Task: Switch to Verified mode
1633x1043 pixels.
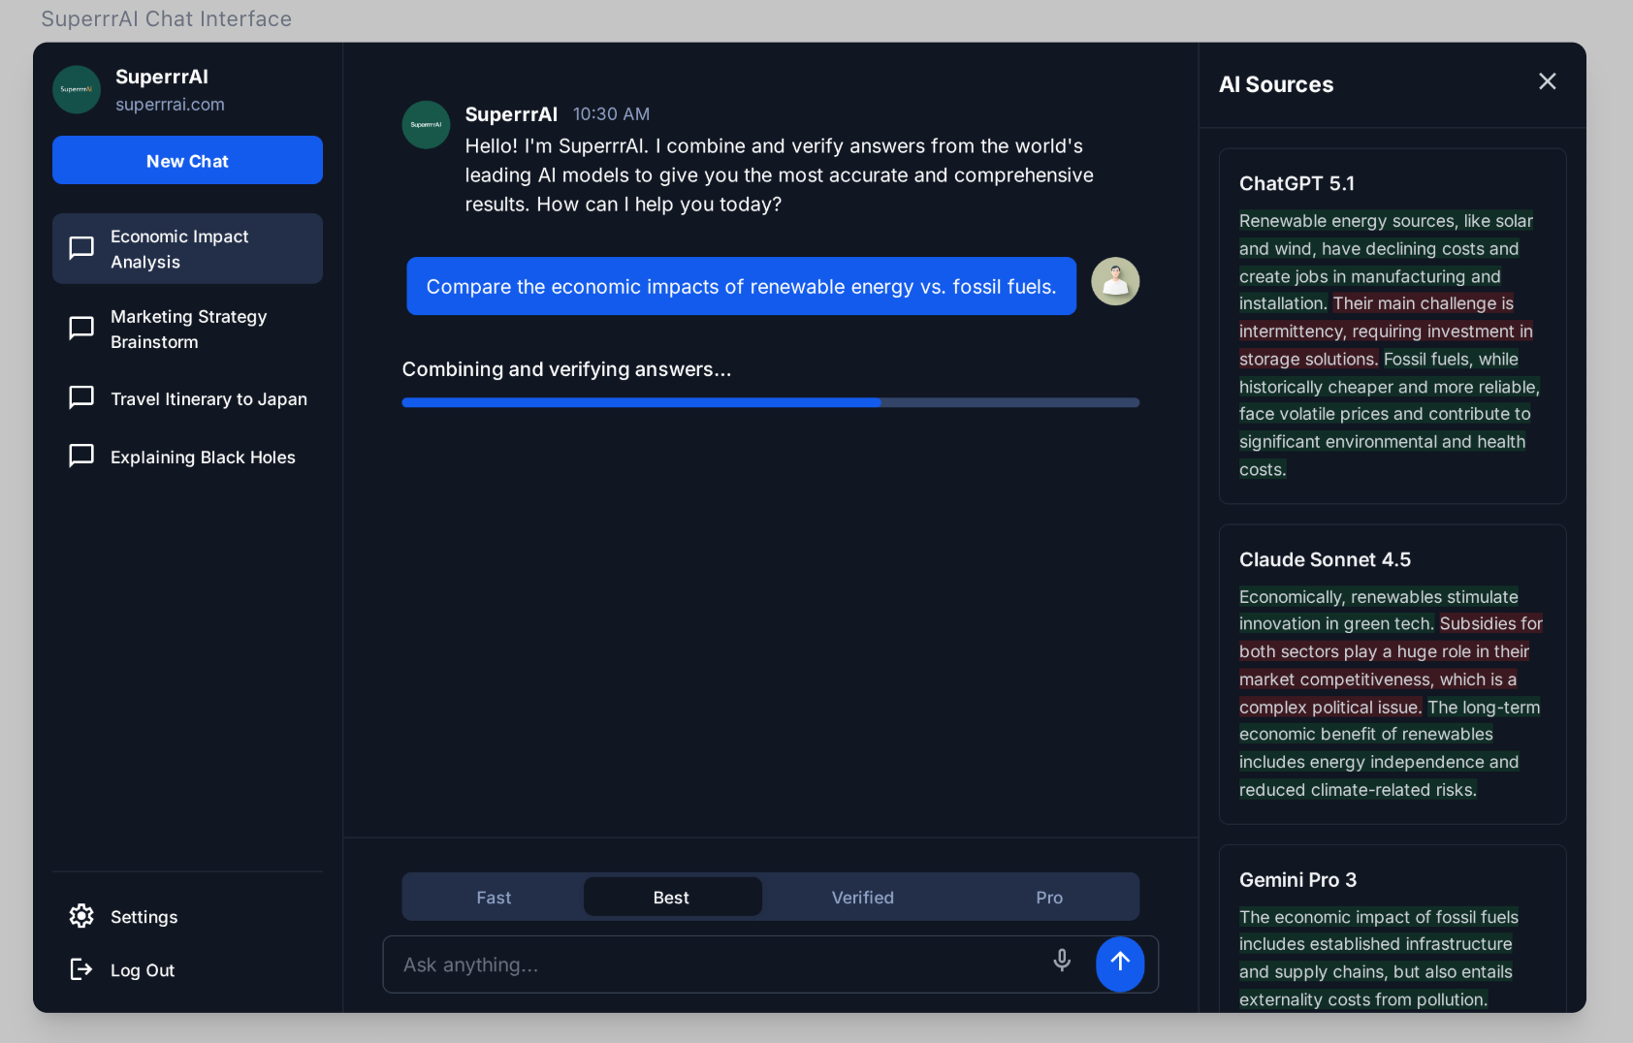Action: (862, 897)
